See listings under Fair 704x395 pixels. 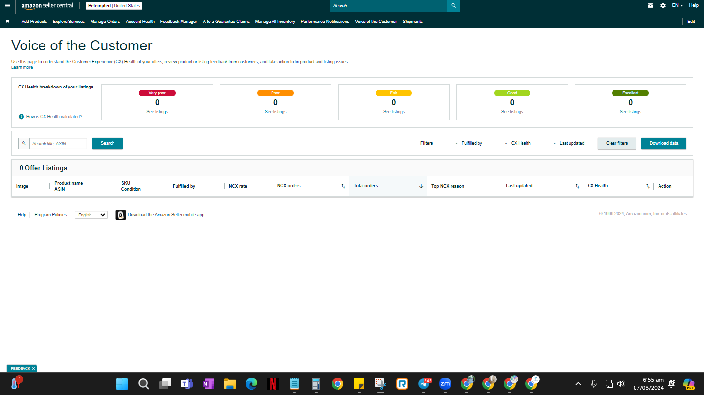point(394,112)
